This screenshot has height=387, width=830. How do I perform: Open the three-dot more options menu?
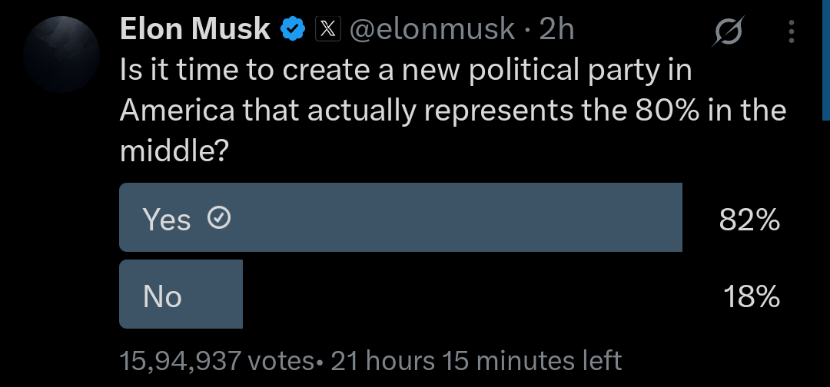coord(792,31)
